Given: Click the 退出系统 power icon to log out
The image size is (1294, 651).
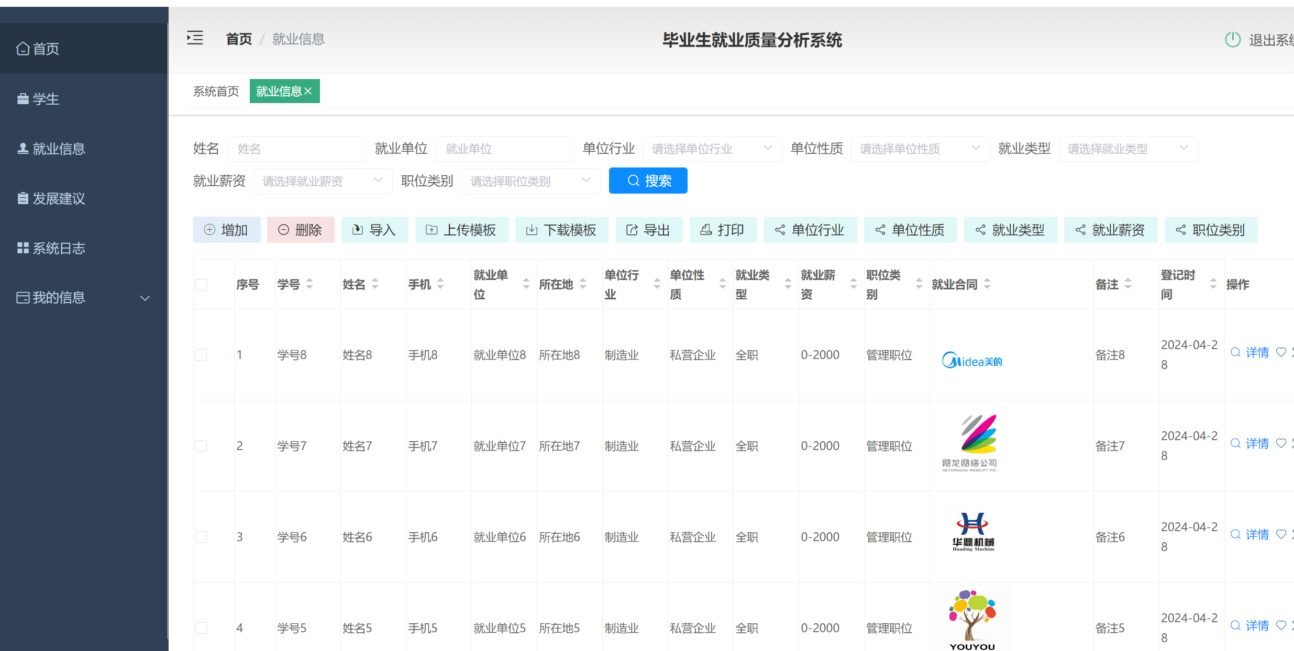Looking at the screenshot, I should tap(1233, 39).
